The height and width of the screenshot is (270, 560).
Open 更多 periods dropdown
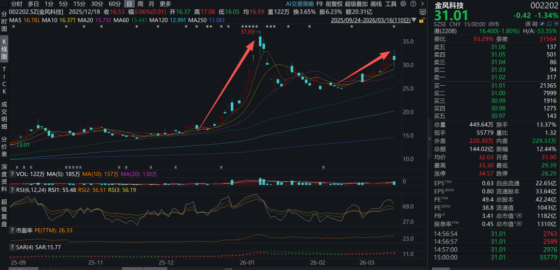point(165,4)
